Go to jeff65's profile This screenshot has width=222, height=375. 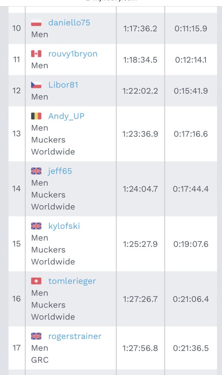point(60,171)
